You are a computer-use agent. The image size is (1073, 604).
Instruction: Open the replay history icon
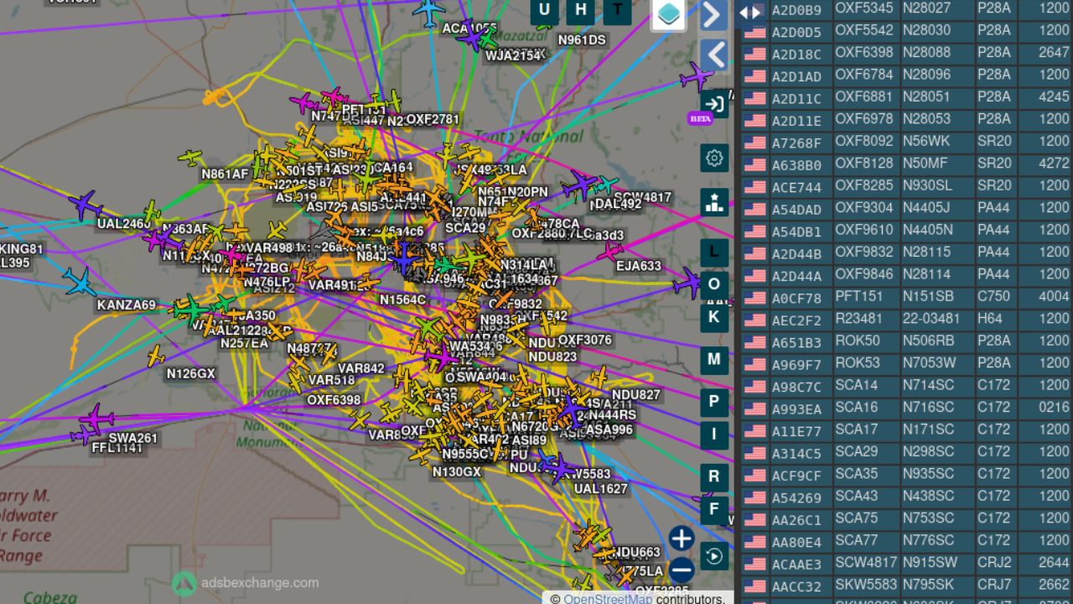(714, 556)
